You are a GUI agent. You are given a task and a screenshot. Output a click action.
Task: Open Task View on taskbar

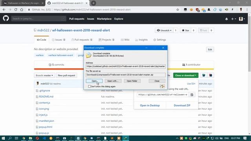click(x=16, y=138)
